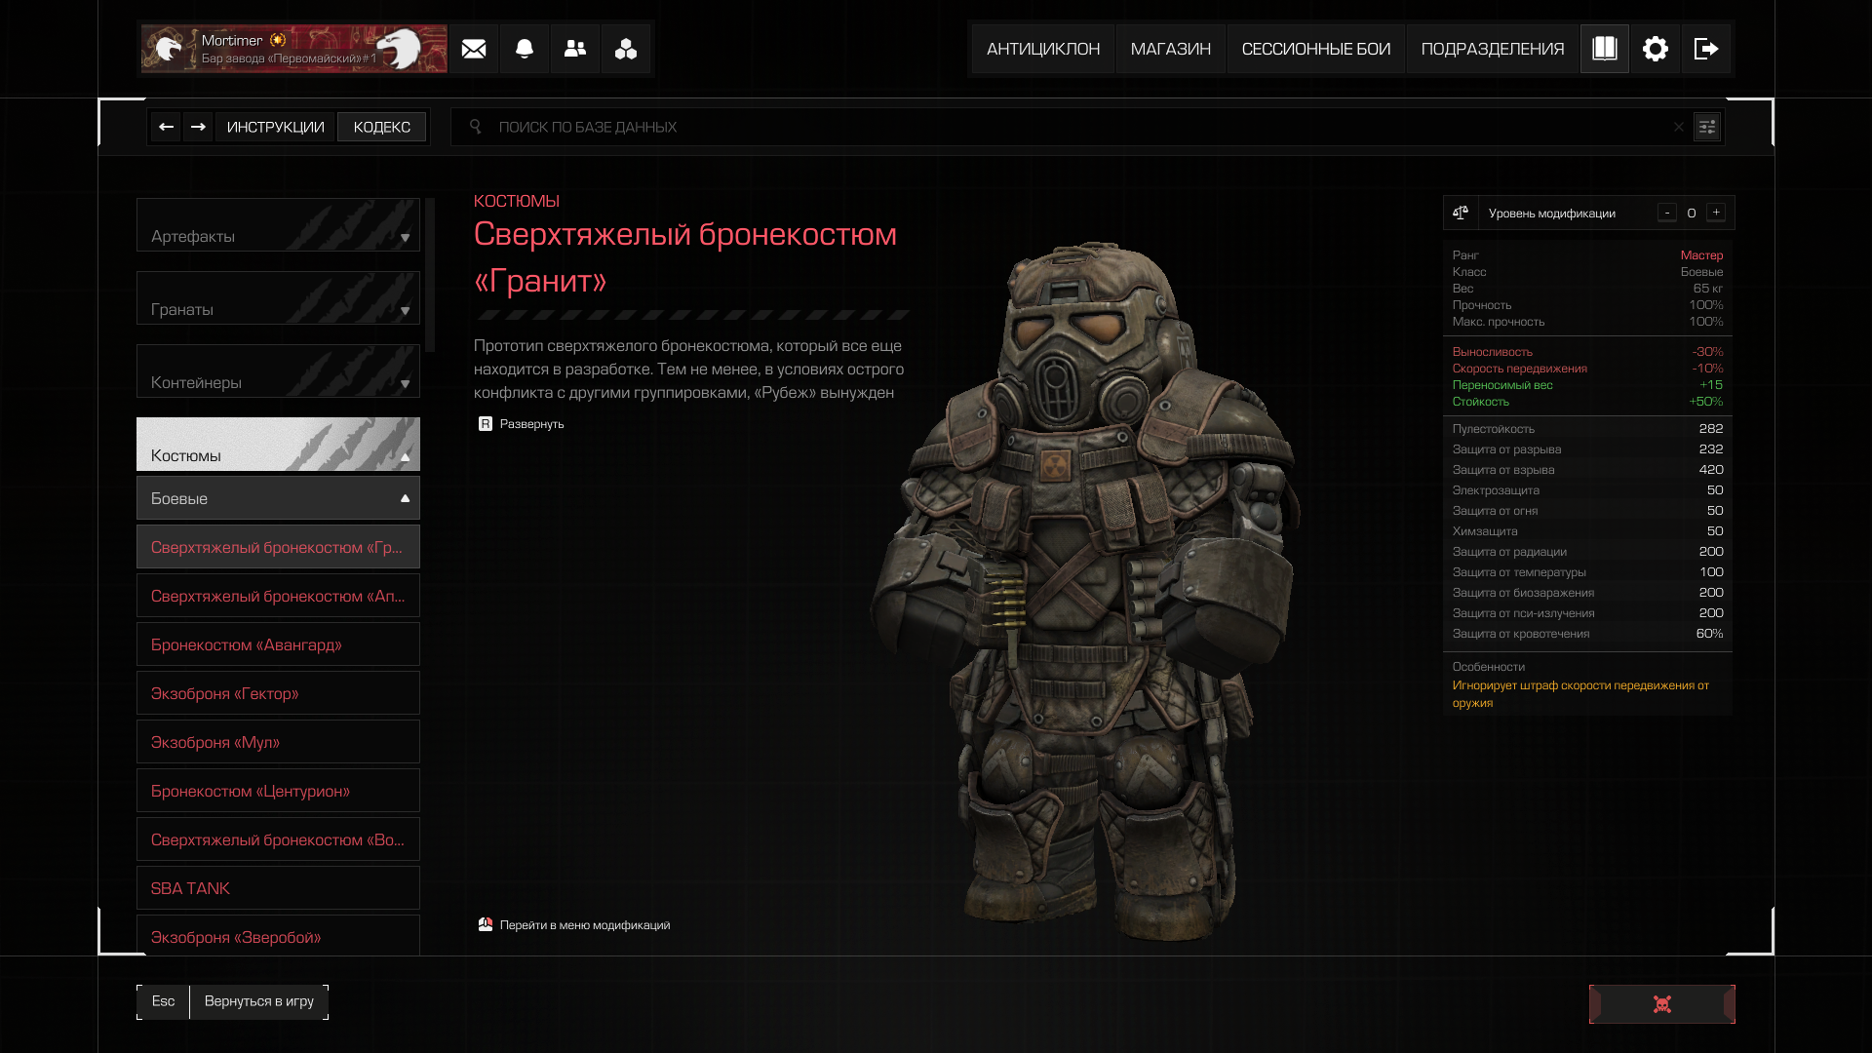Open the three-hexagon clan icon
Screen dimensions: 1872x1053
(626, 49)
